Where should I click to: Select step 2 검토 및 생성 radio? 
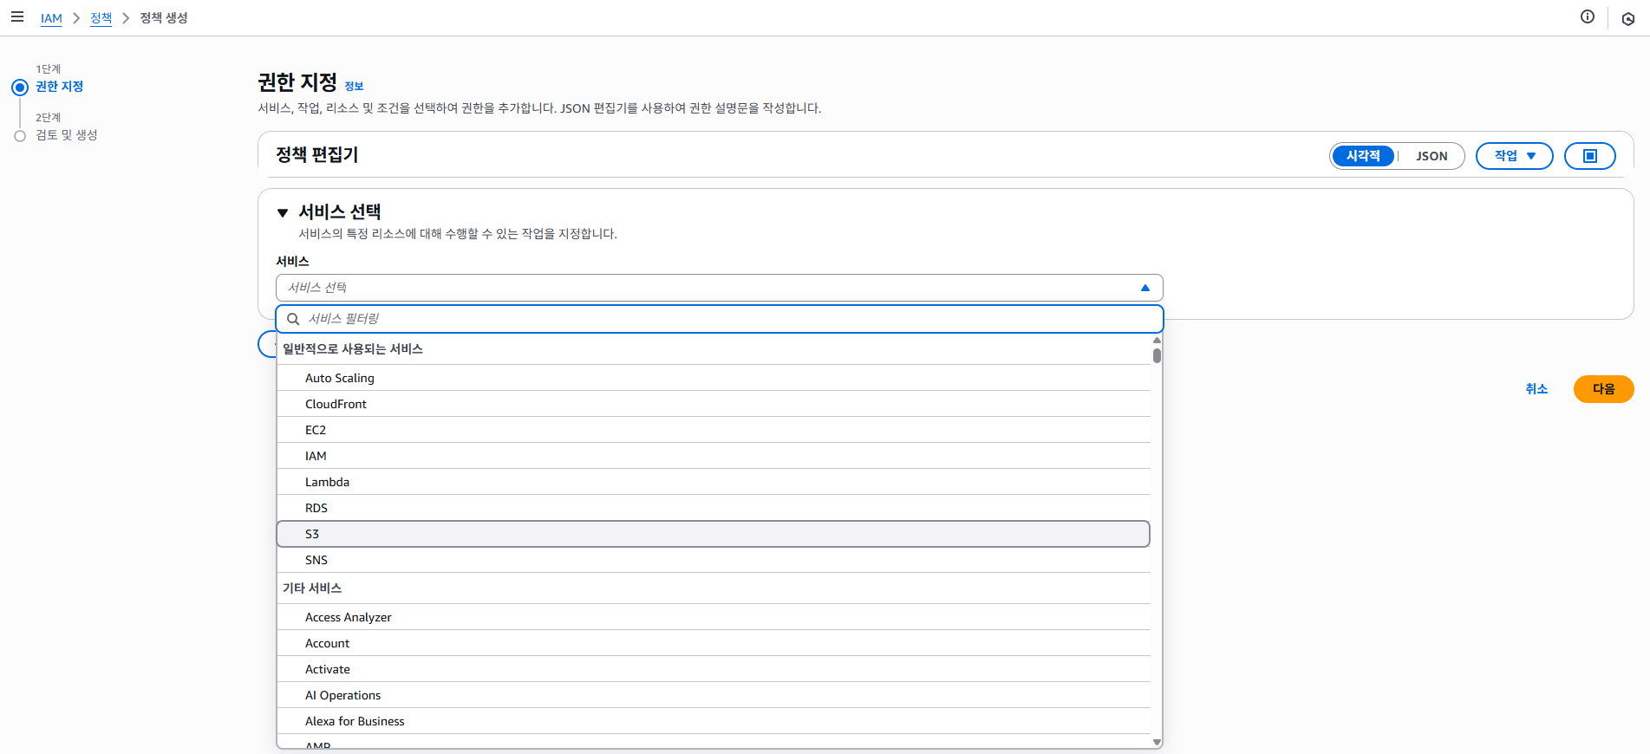(x=20, y=136)
